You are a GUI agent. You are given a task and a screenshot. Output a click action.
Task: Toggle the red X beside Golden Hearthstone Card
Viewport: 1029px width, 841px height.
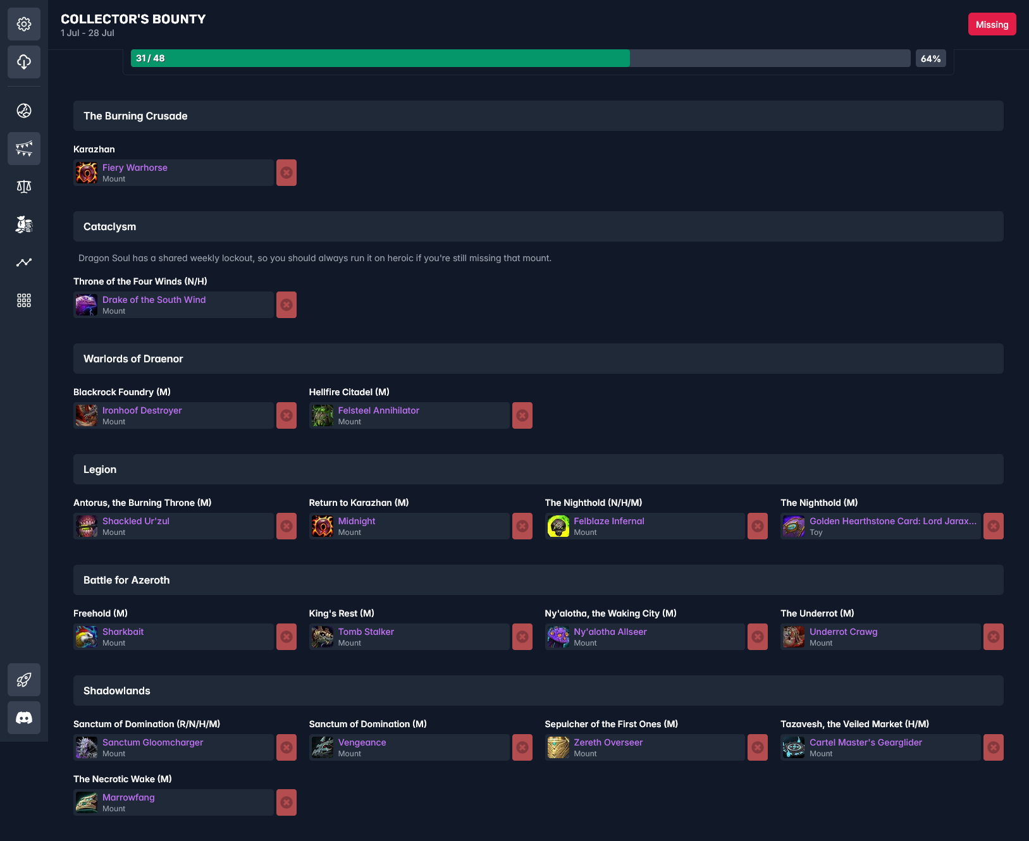[x=994, y=526]
